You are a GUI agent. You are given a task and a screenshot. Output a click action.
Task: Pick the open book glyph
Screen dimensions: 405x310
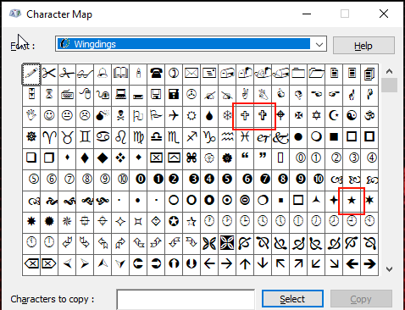[120, 74]
